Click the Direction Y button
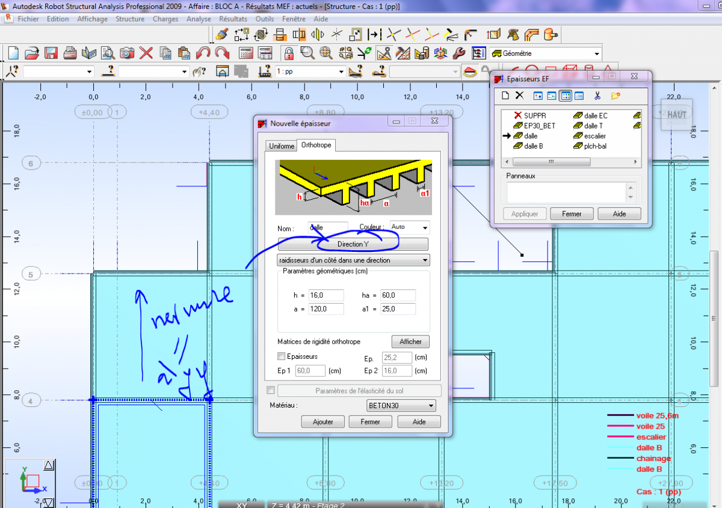The height and width of the screenshot is (508, 722). click(353, 244)
